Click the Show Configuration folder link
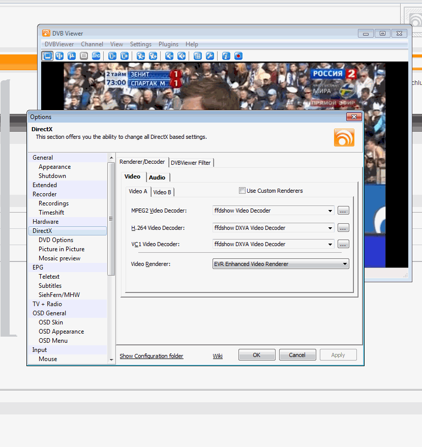The height and width of the screenshot is (447, 422). pyautogui.click(x=152, y=356)
